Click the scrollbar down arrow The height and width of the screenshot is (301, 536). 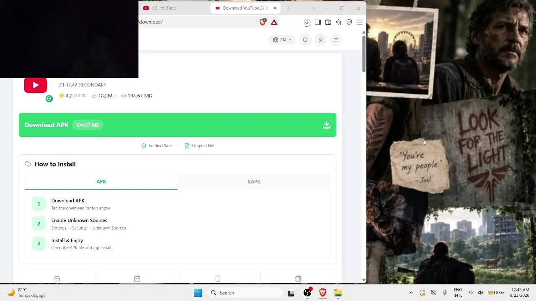[x=364, y=280]
